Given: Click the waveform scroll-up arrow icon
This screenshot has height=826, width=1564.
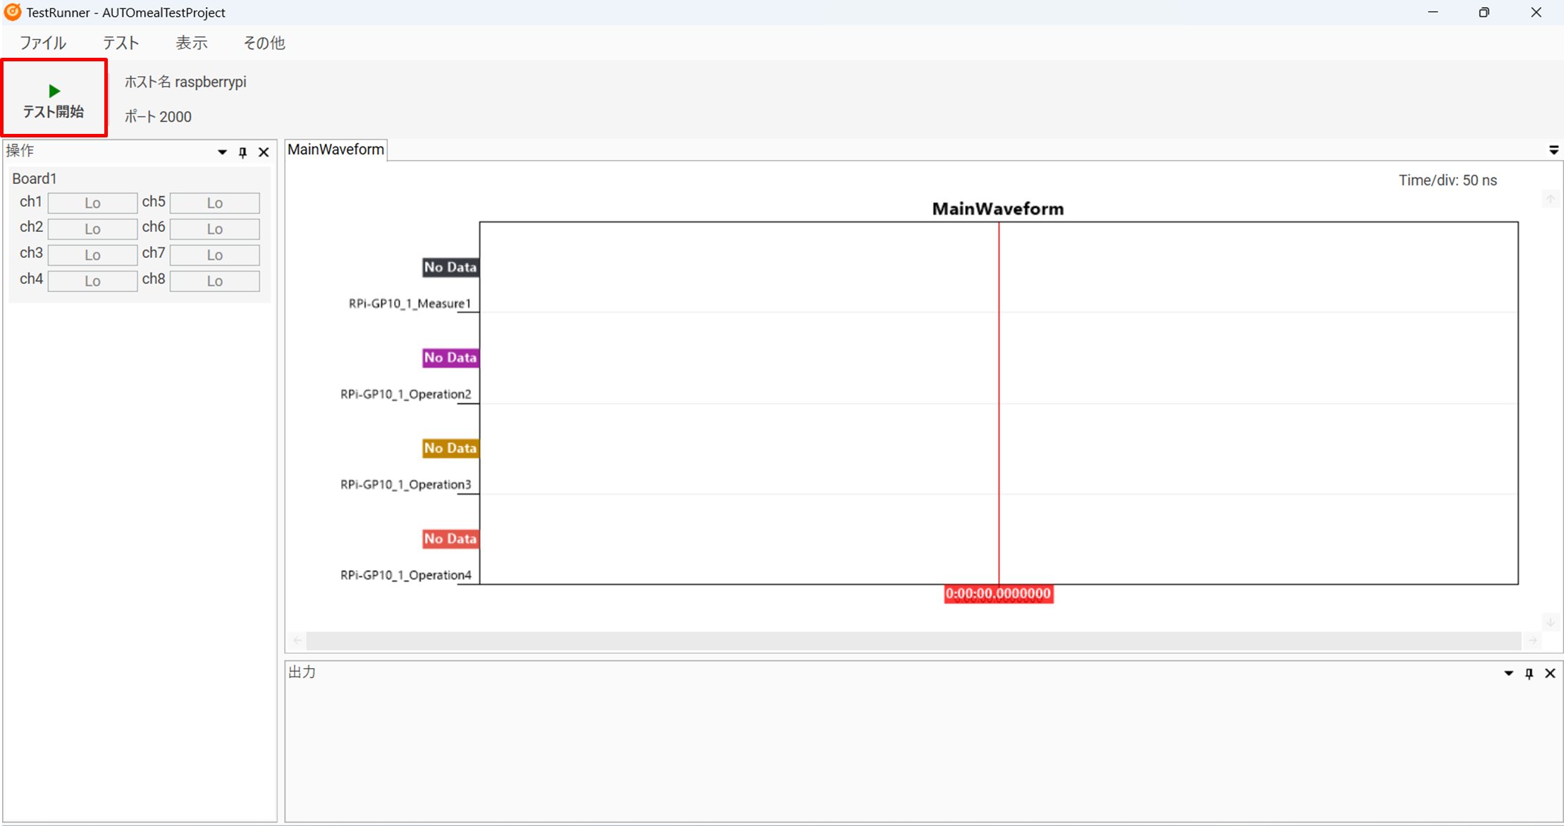Looking at the screenshot, I should coord(1550,199).
